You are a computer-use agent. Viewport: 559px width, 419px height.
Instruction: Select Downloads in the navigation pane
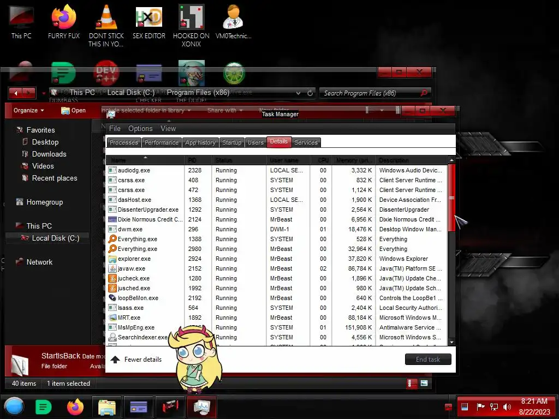point(49,154)
